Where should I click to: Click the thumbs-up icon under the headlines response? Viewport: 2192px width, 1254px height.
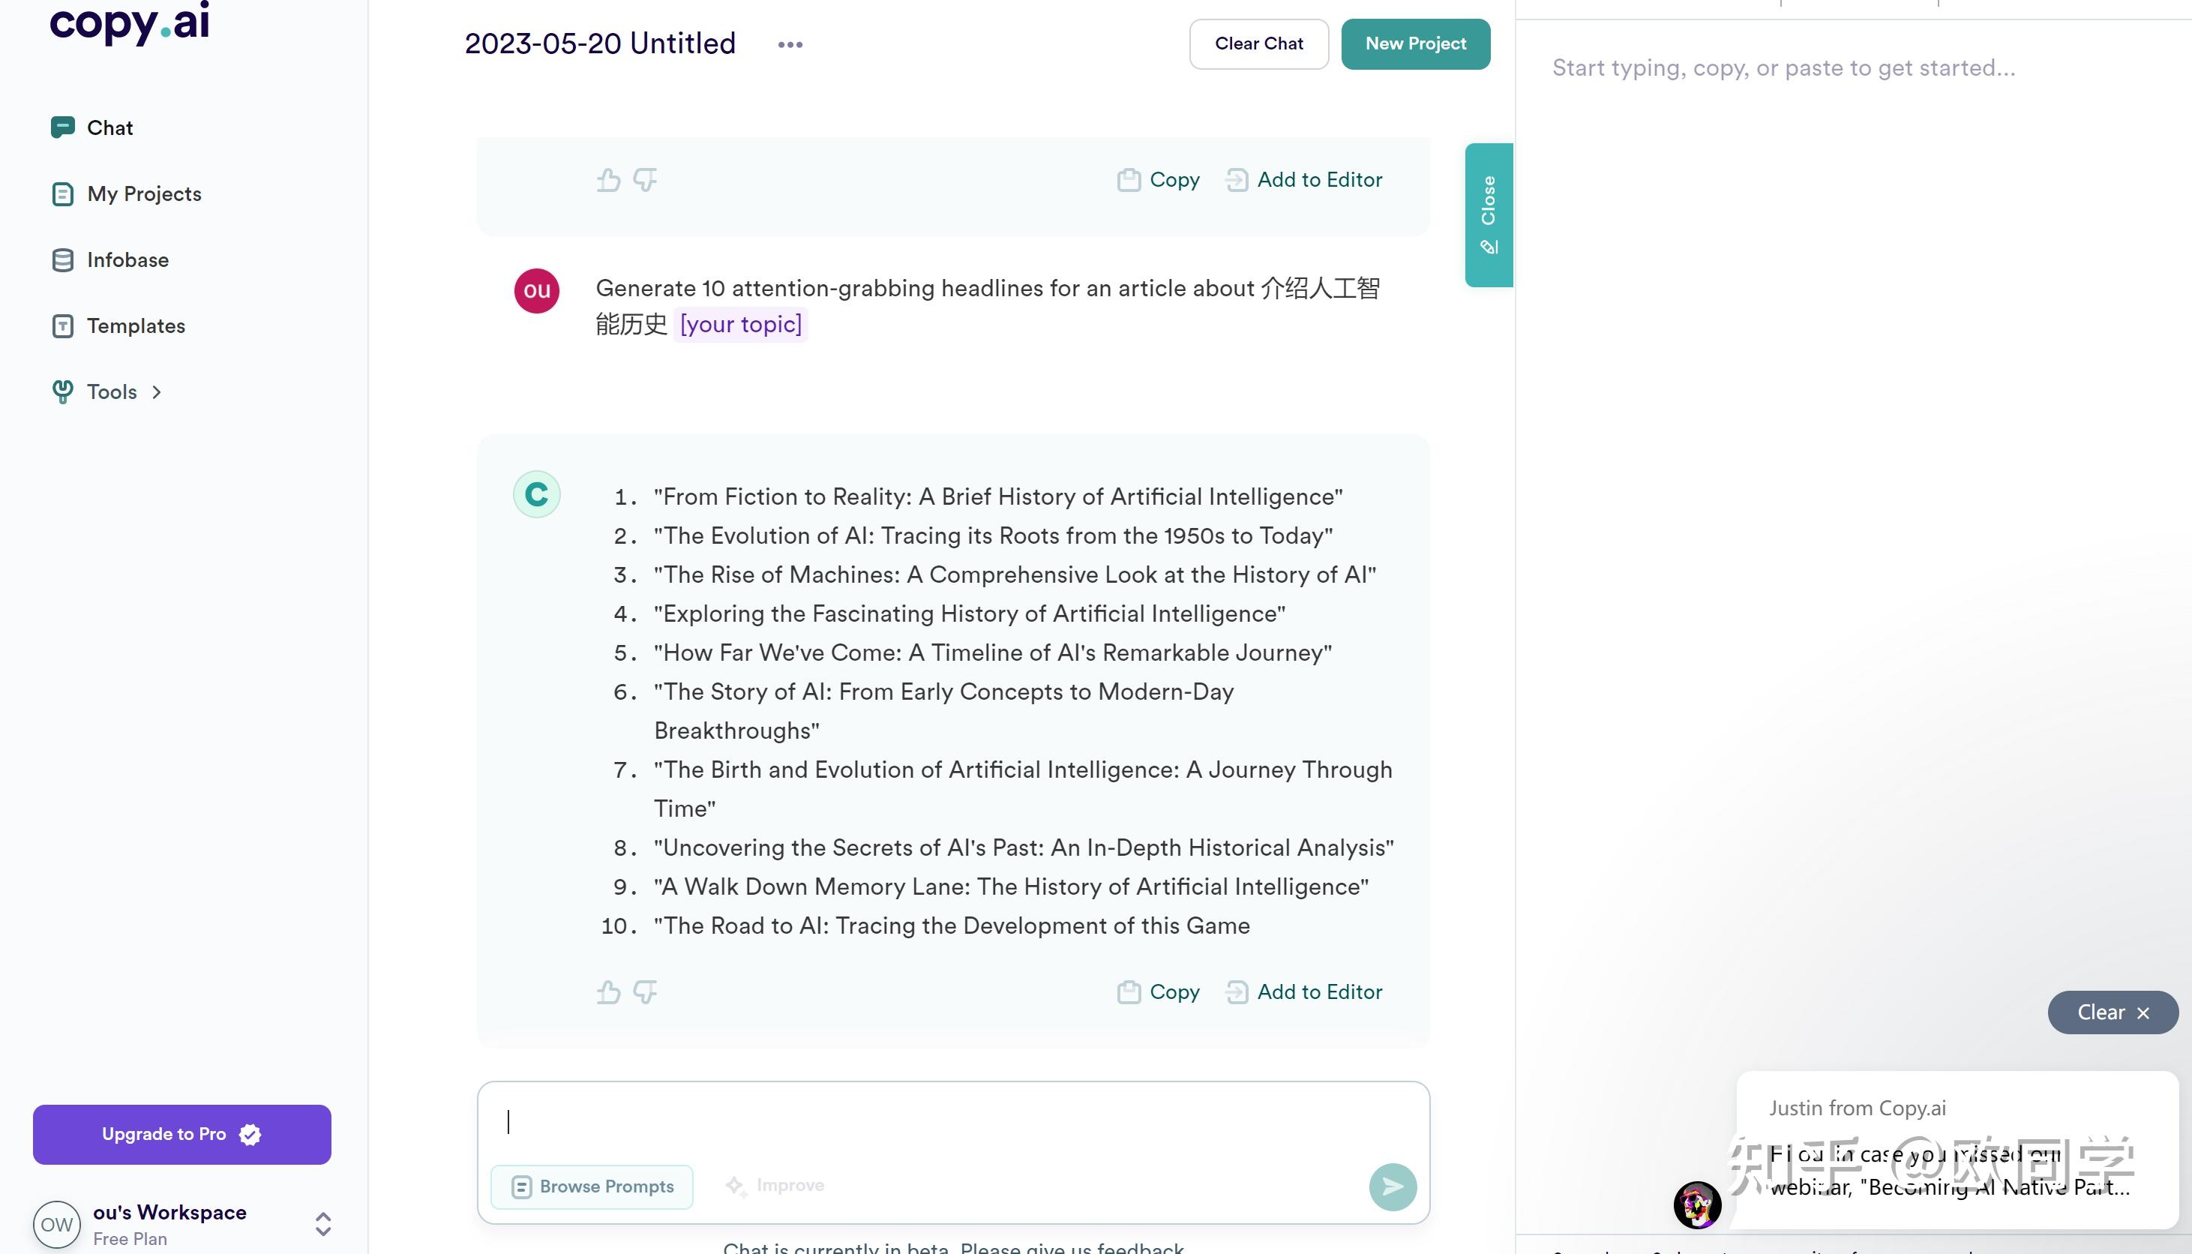609,992
